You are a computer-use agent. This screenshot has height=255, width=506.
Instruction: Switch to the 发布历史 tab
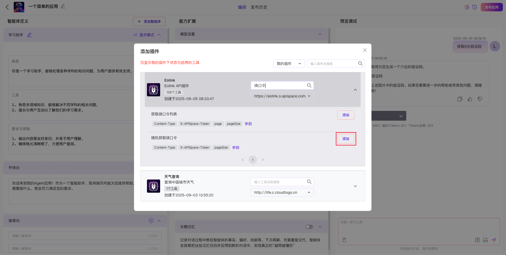tap(259, 7)
